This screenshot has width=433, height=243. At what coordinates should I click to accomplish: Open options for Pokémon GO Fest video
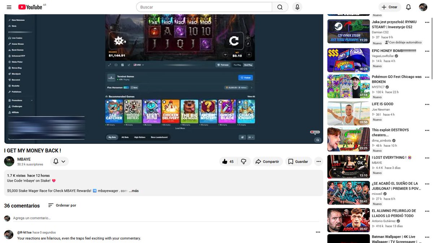pos(427,77)
